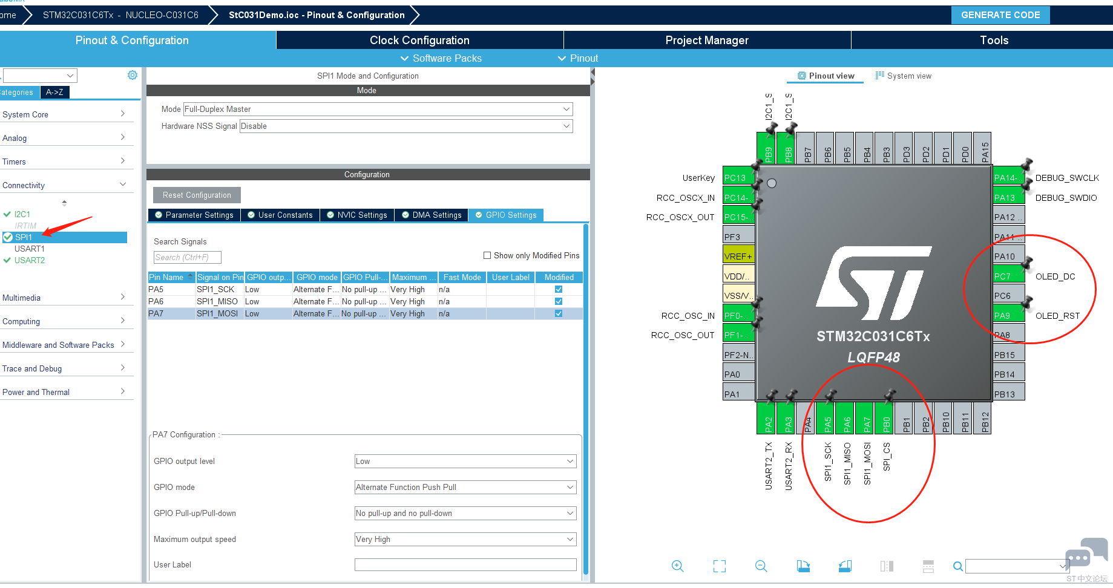Image resolution: width=1113 pixels, height=588 pixels.
Task: Open the Maximum output speed dropdown
Action: [x=465, y=539]
